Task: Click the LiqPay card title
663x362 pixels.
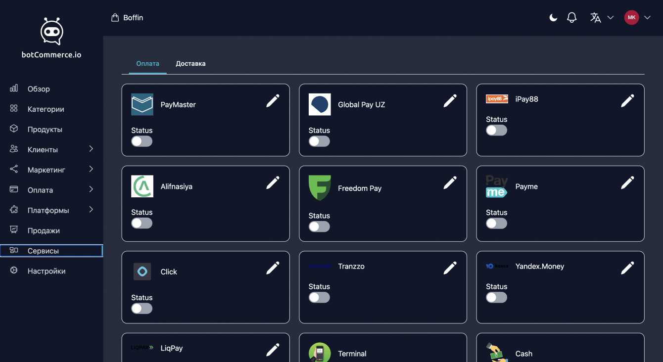Action: [x=172, y=348]
